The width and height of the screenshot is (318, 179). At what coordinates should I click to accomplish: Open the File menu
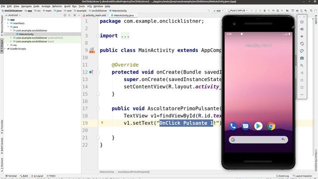tap(3, 6)
